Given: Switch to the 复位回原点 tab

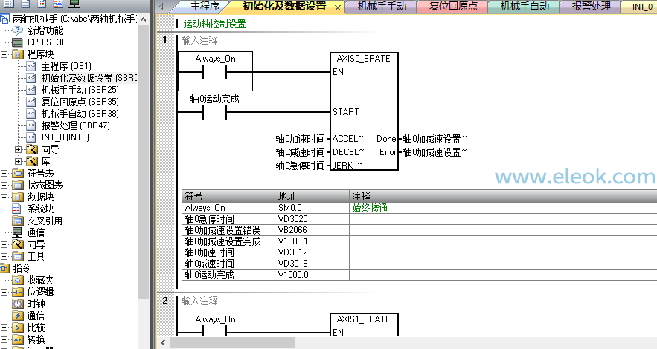Looking at the screenshot, I should [453, 7].
